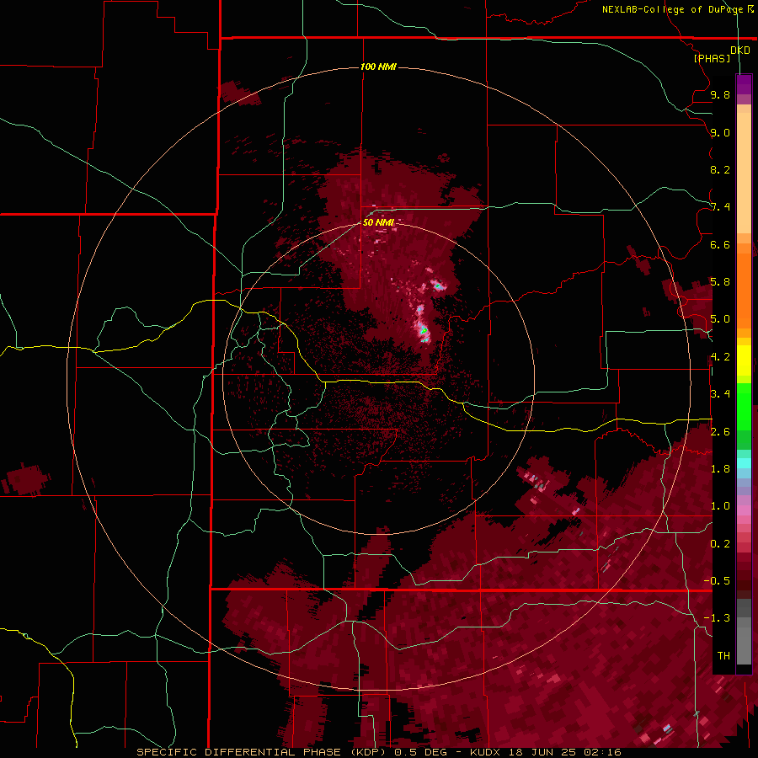The width and height of the screenshot is (758, 758).
Task: Click the 1.0 legend value
Action: [720, 506]
